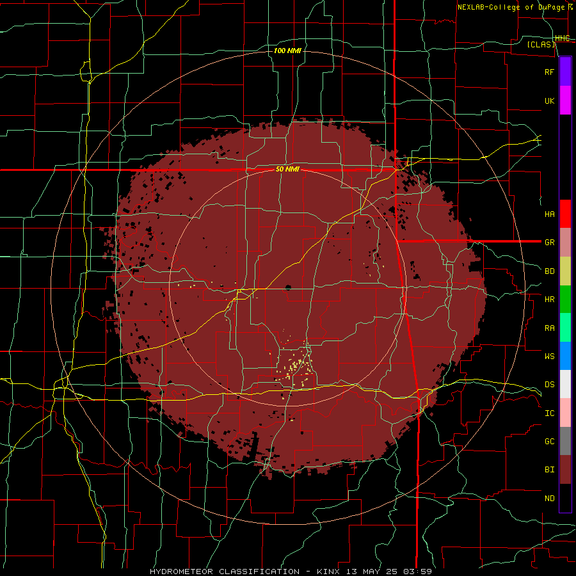This screenshot has width=576, height=576.
Task: Click the RA legend label
Action: tap(550, 328)
